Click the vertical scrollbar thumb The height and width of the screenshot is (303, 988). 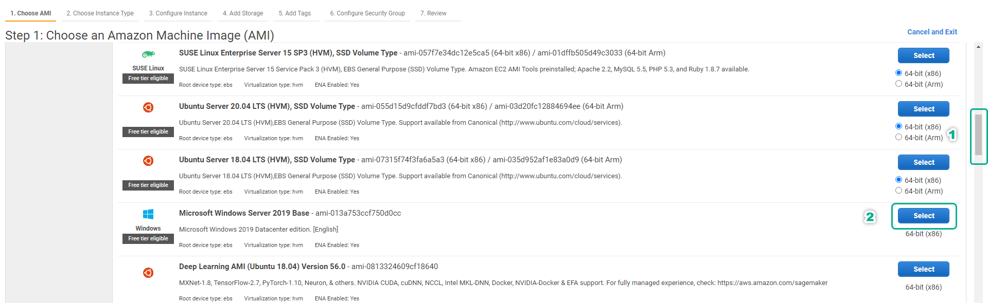click(x=978, y=135)
